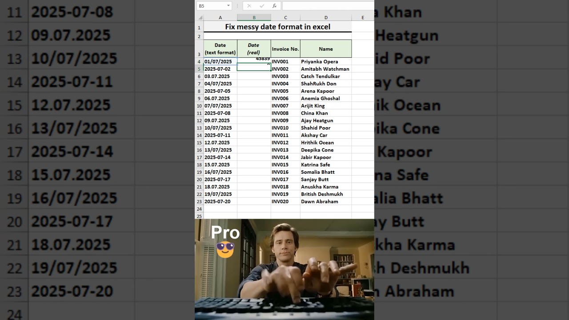Click the Enter checkmark icon in formula bar
Image resolution: width=569 pixels, height=320 pixels.
(x=262, y=6)
